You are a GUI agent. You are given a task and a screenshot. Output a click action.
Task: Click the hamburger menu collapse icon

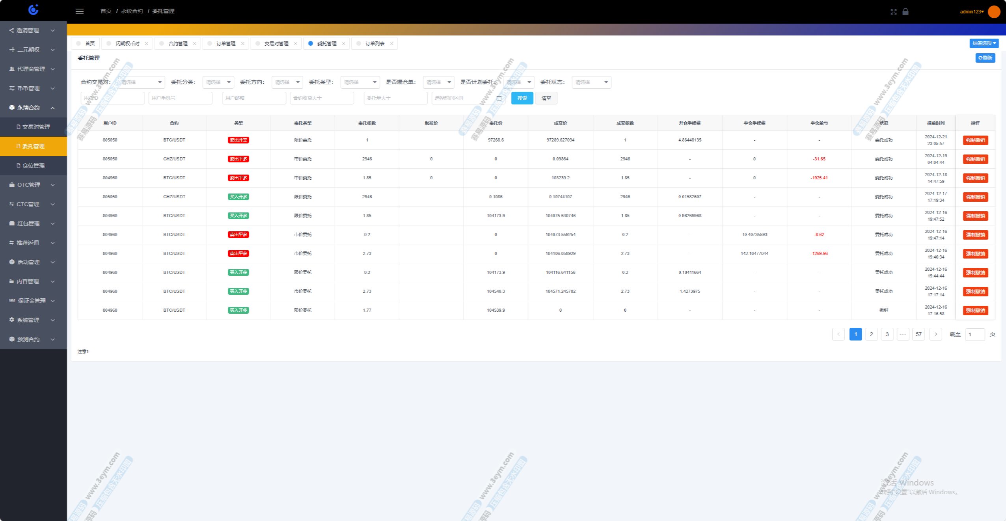coord(80,11)
